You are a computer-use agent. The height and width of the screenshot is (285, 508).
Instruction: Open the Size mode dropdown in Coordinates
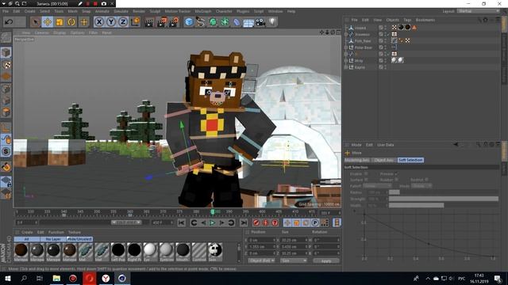[x=294, y=260]
